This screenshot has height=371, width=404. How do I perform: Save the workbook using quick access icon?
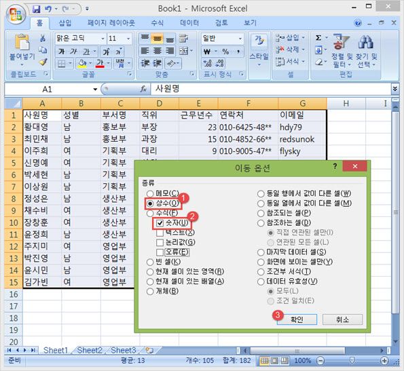pyautogui.click(x=37, y=9)
